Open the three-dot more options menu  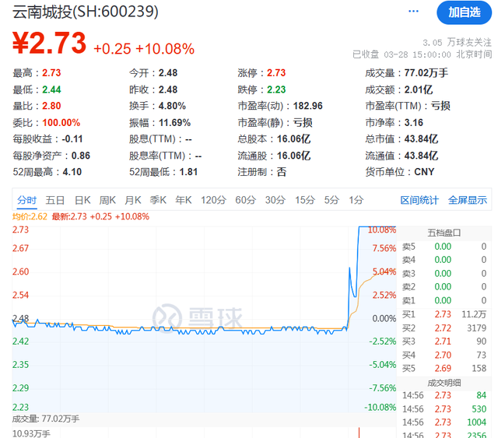pyautogui.click(x=413, y=12)
